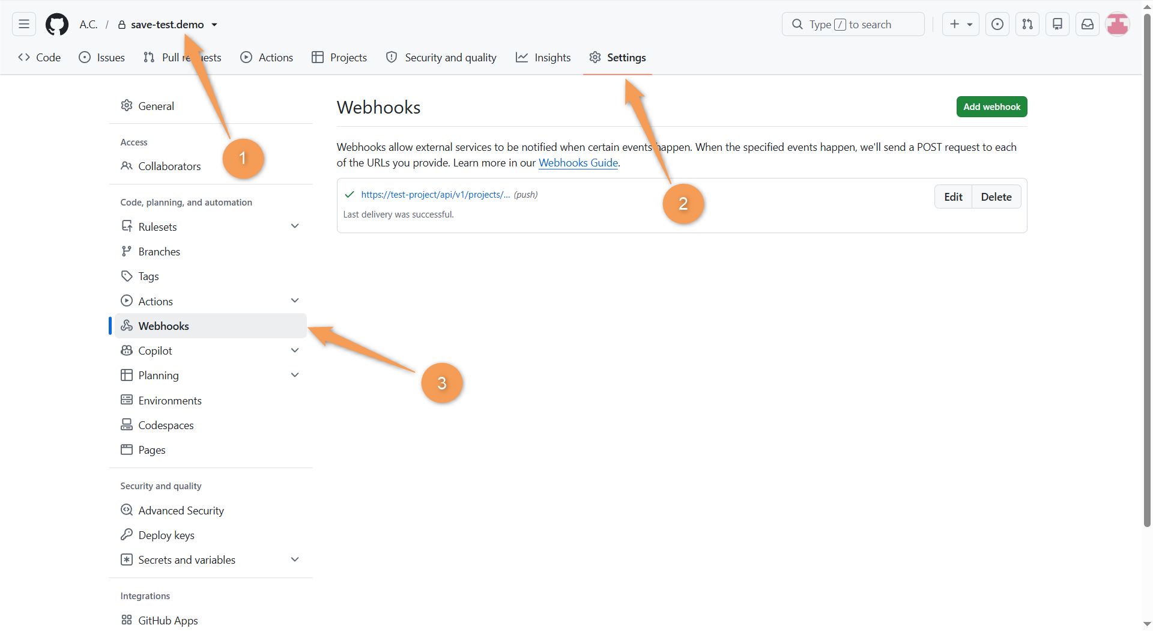This screenshot has width=1153, height=631.
Task: Open the Security and quality tab
Action: [x=441, y=58]
